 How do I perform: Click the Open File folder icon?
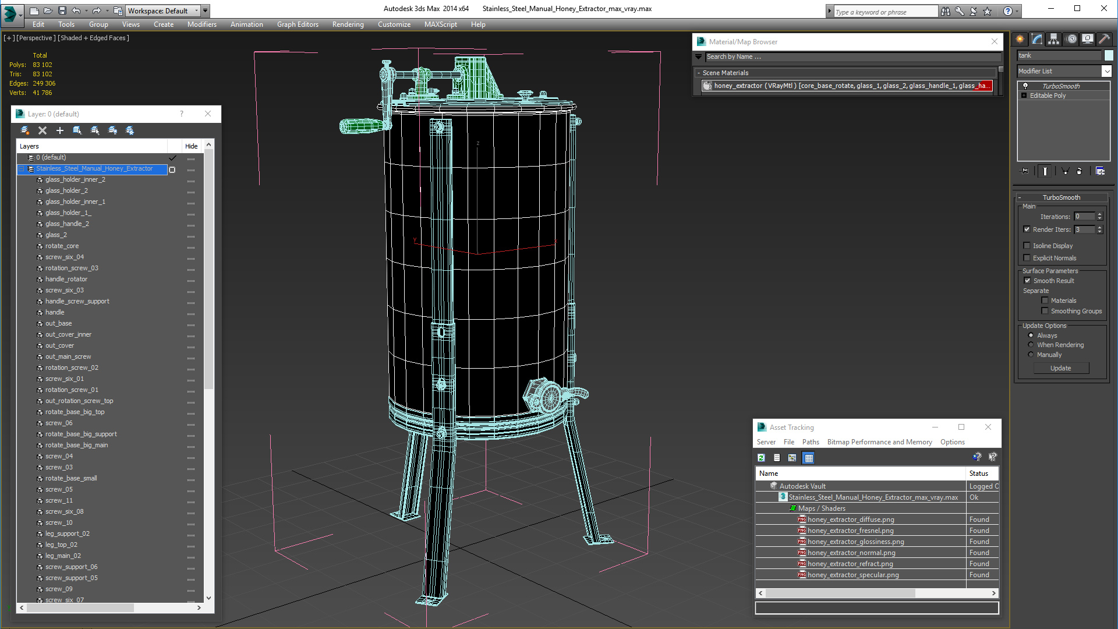click(x=48, y=10)
